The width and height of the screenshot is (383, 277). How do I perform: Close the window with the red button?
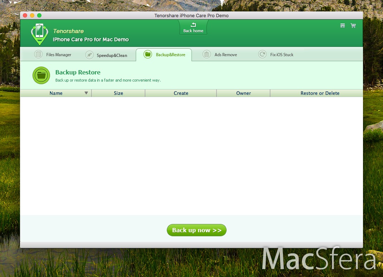tap(25, 15)
